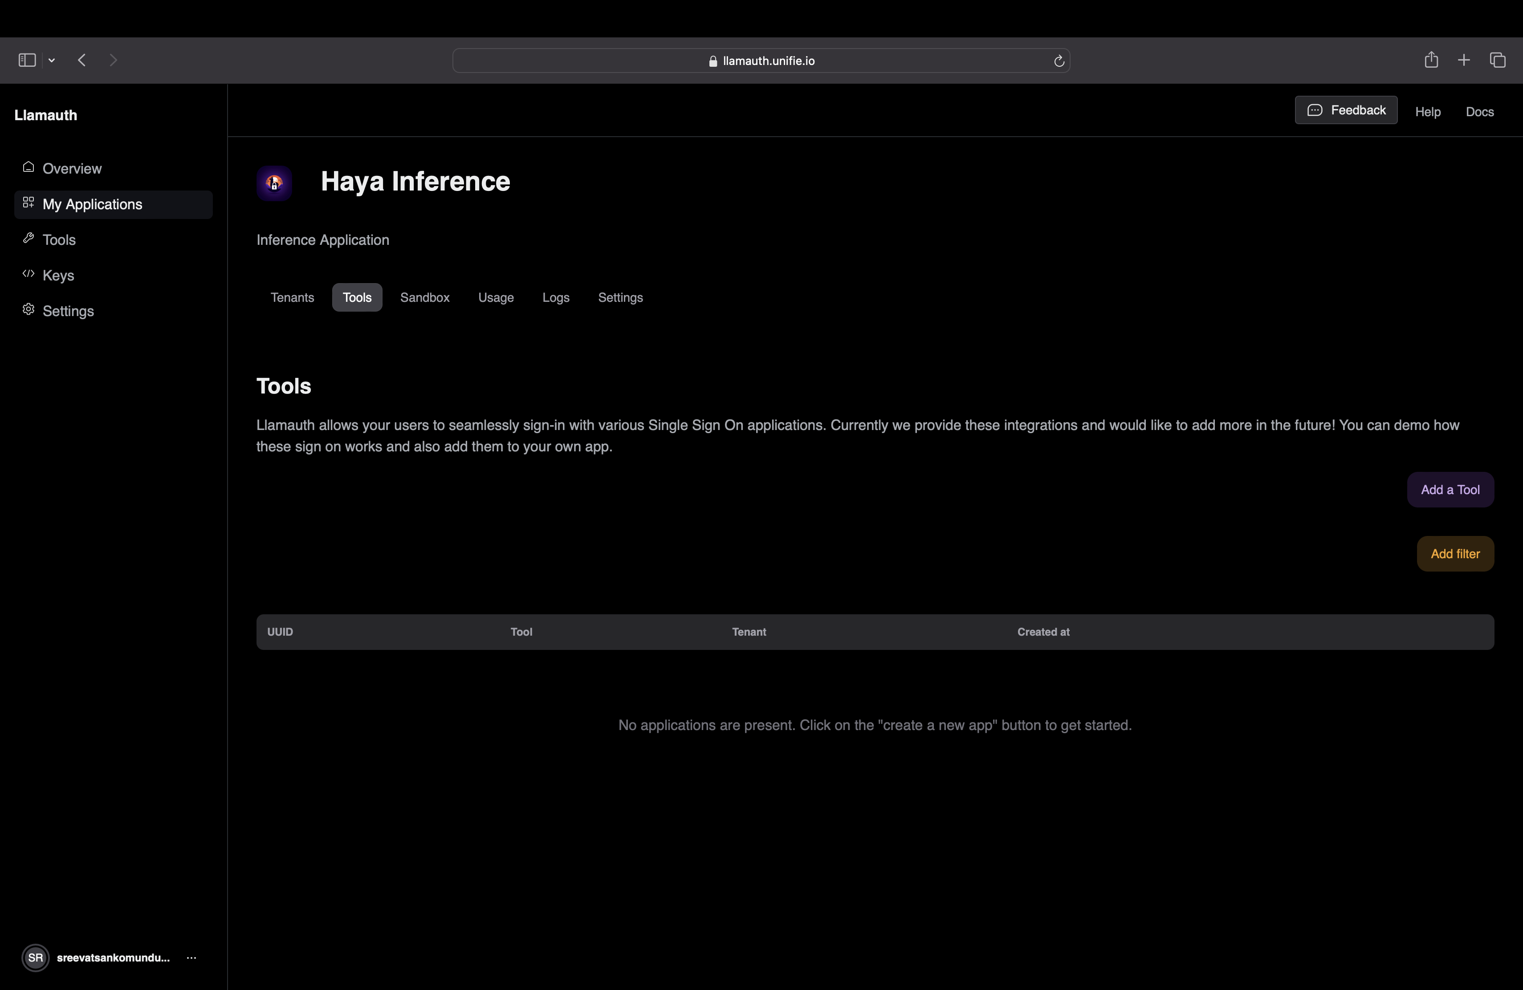Click the llamauth.unifie.io address bar

click(761, 61)
